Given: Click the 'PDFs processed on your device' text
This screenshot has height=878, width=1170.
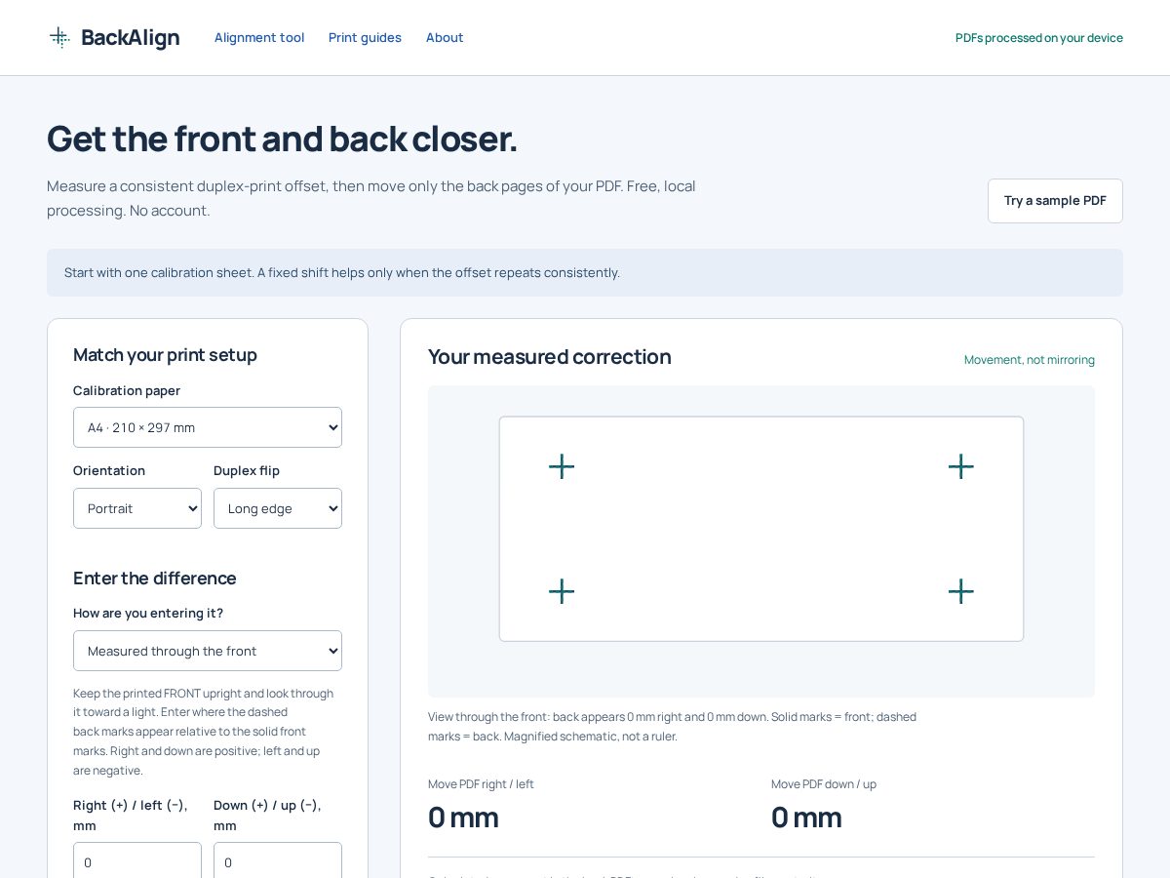Looking at the screenshot, I should 1039,38.
